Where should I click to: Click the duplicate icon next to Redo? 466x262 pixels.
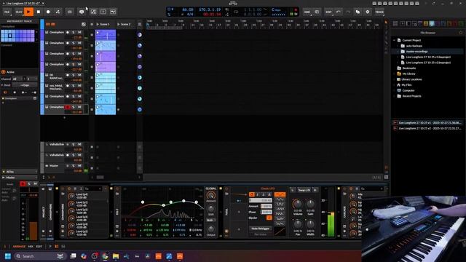[358, 12]
